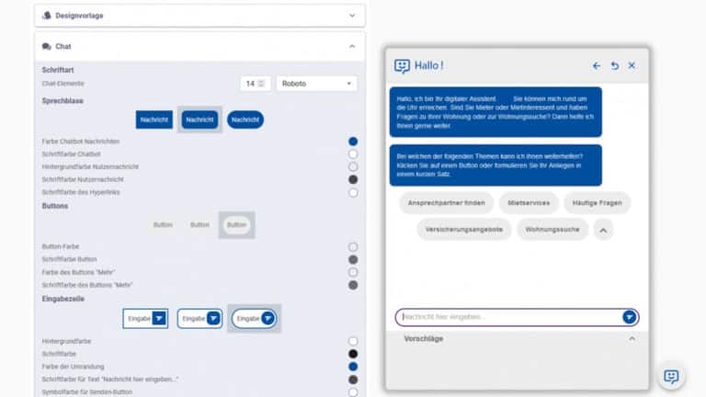The height and width of the screenshot is (397, 706).
Task: Select the square Nachricht bubble style
Action: [x=154, y=119]
